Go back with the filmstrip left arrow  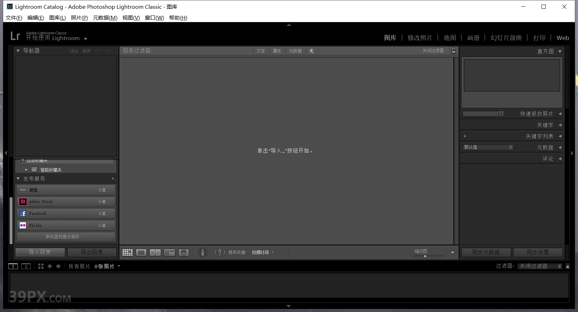click(x=50, y=266)
